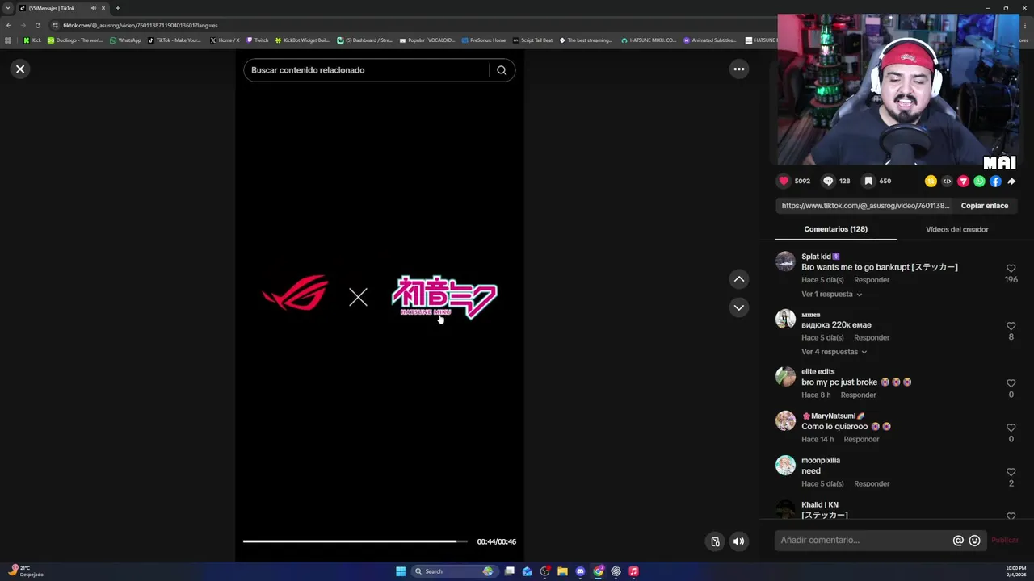Open Discord from taskbar
1034x581 pixels.
point(580,571)
